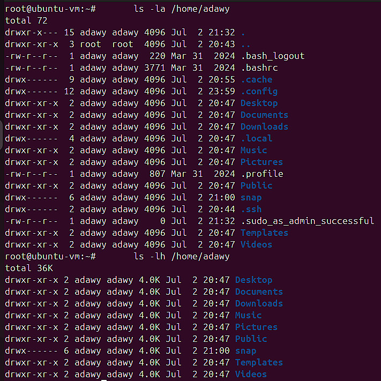Click the .ssh directory name
Screen dimensions: 381x381
(251, 210)
